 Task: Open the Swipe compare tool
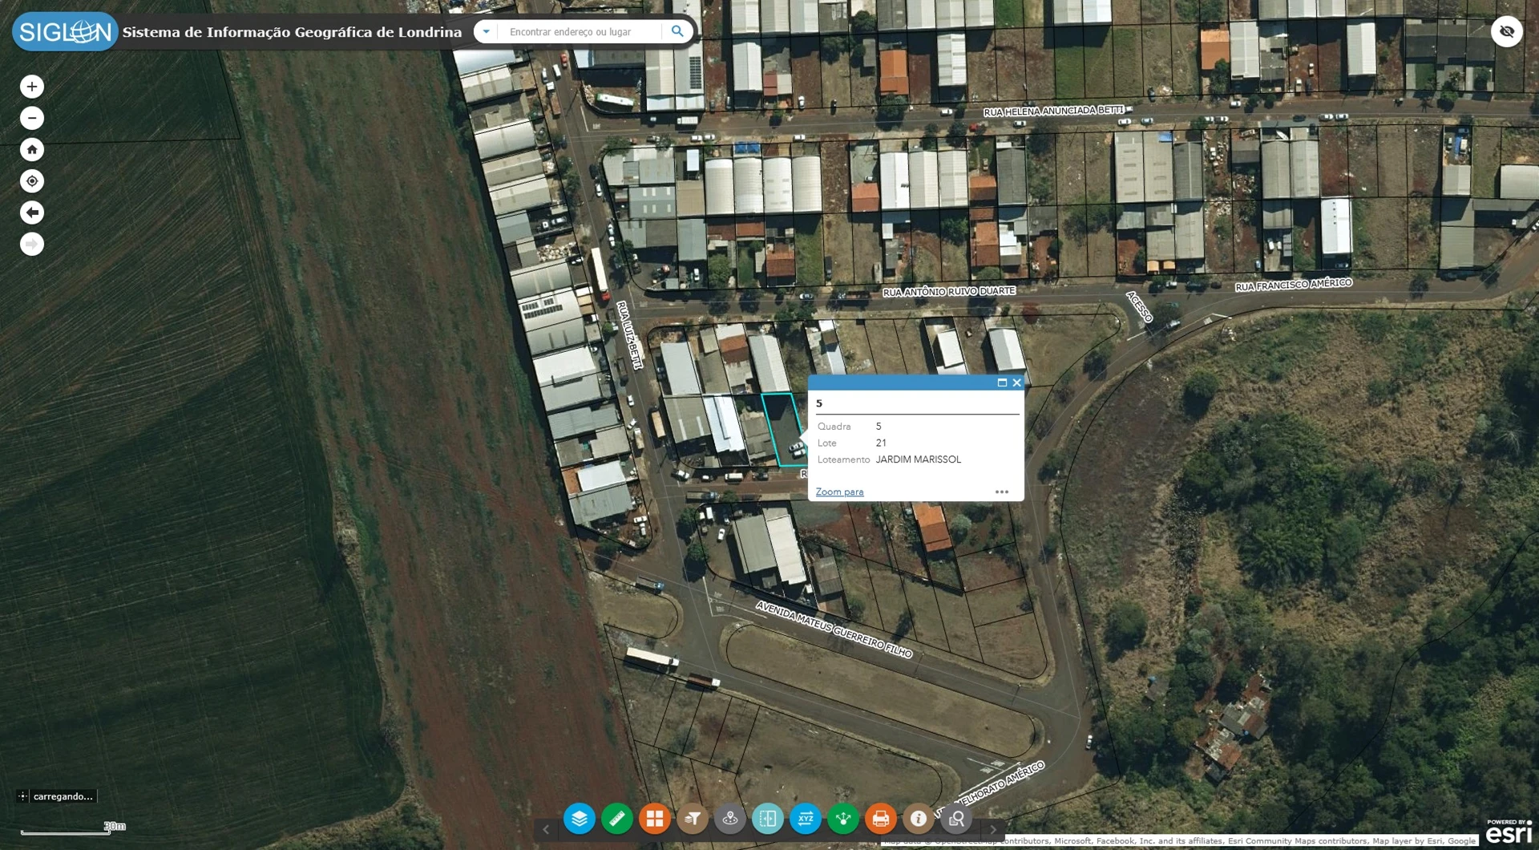(x=768, y=819)
